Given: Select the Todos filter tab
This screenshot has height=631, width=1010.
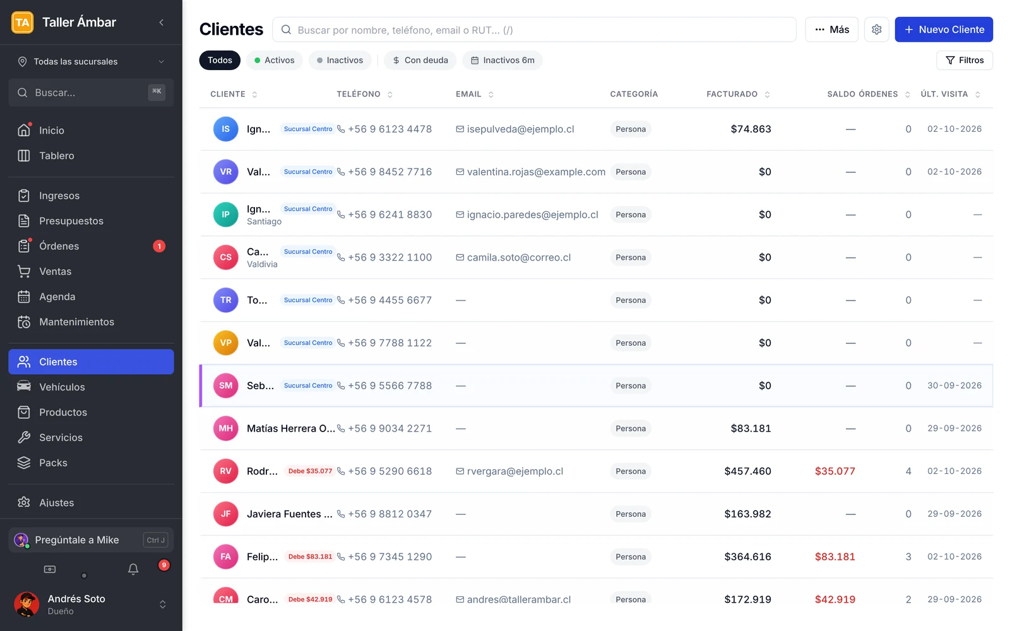Looking at the screenshot, I should (220, 60).
